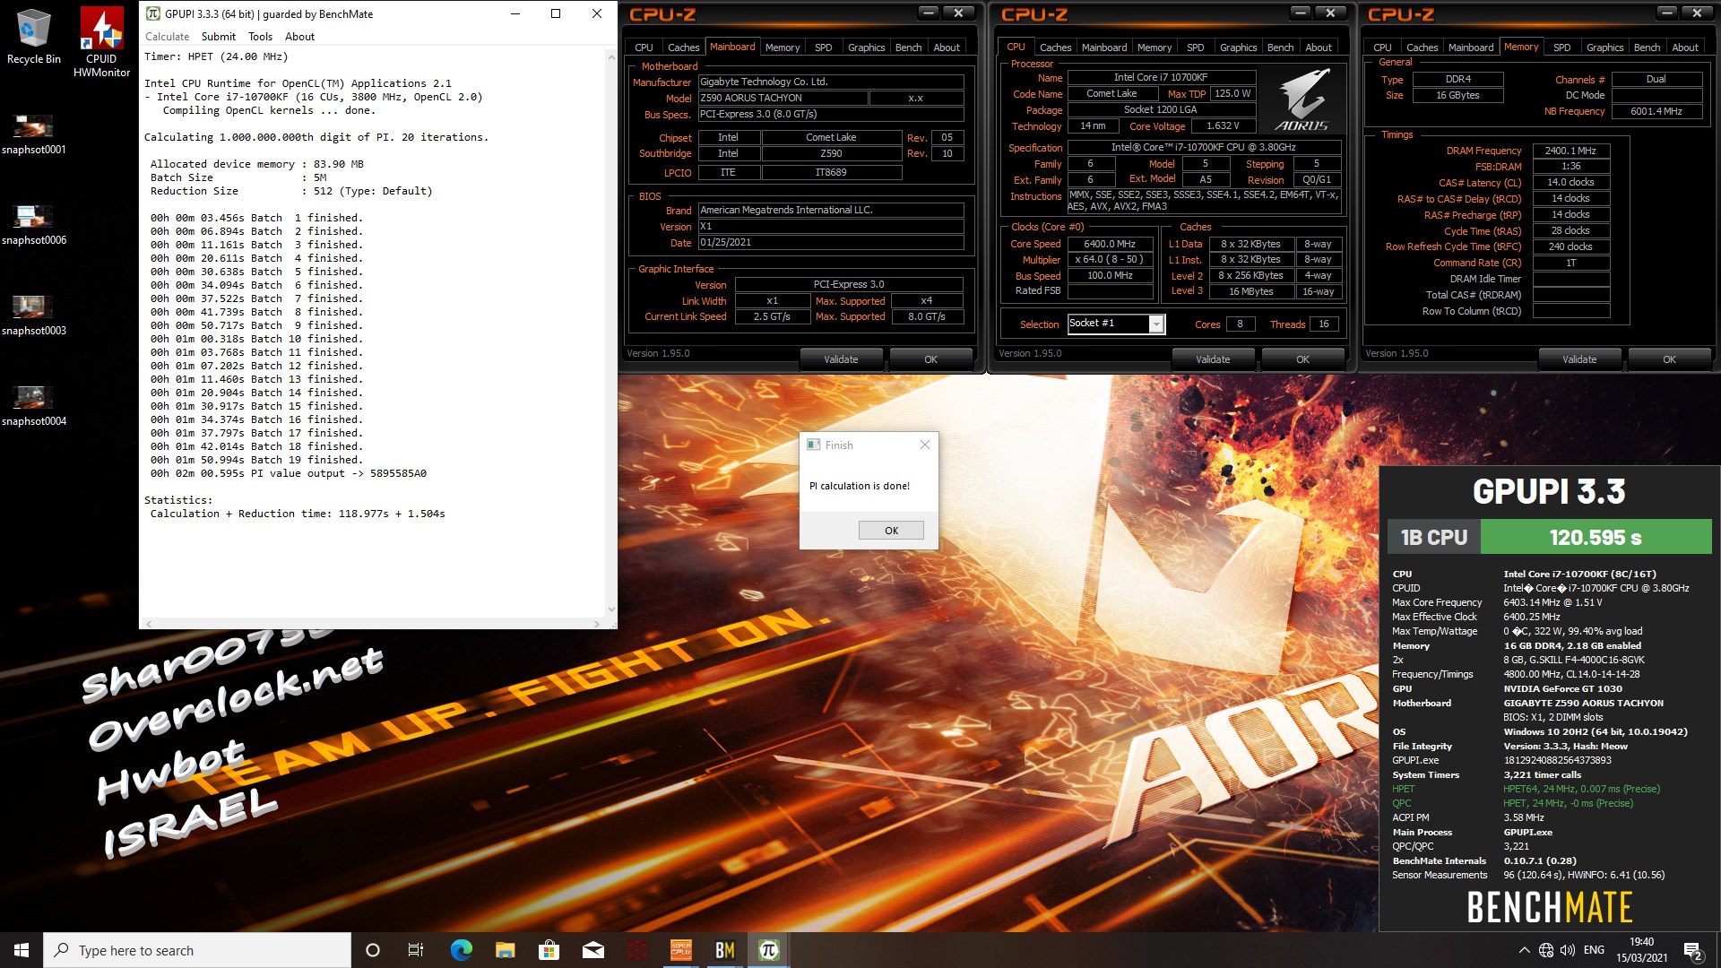Select the snaphsot0003 desktop file

point(34,315)
